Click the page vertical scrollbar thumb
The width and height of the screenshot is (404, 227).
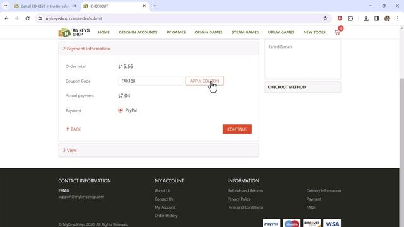tap(401, 152)
